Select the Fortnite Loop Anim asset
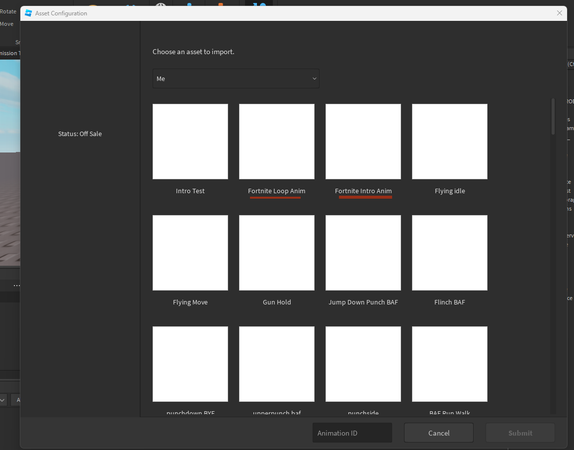 [x=277, y=141]
